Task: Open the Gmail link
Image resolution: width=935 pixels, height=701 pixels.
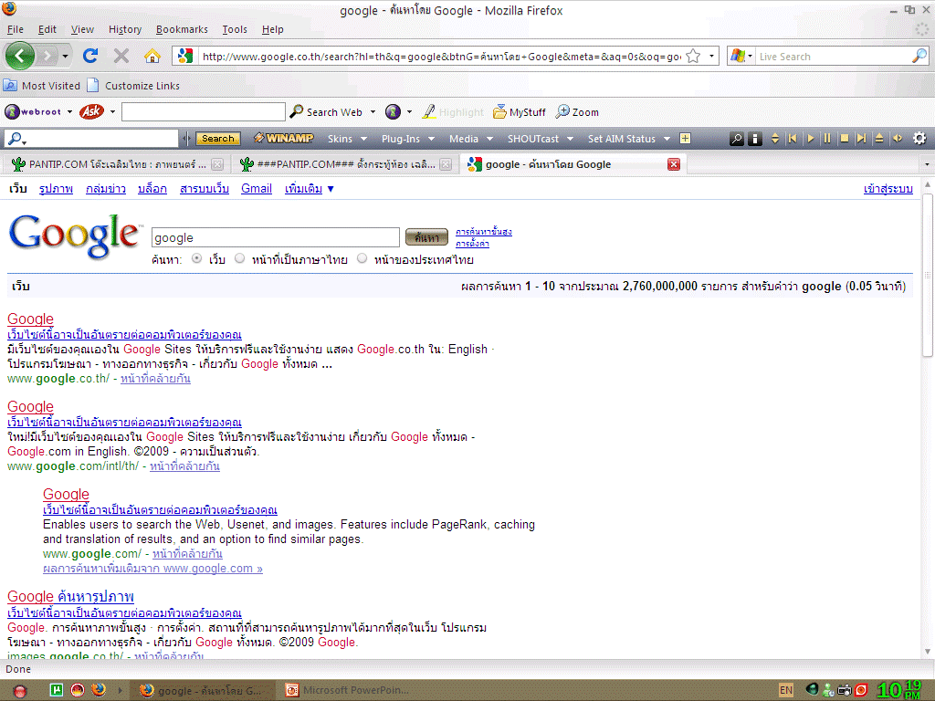Action: (257, 189)
